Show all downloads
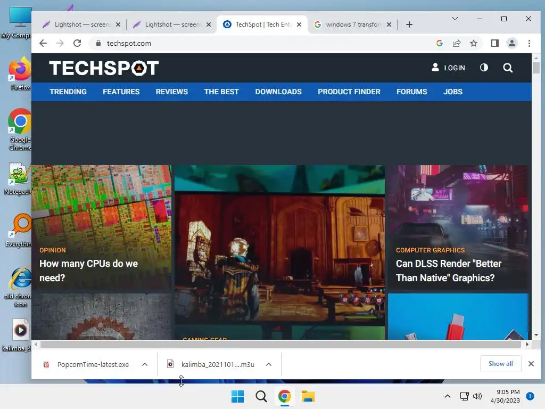Image resolution: width=545 pixels, height=409 pixels. coord(500,364)
